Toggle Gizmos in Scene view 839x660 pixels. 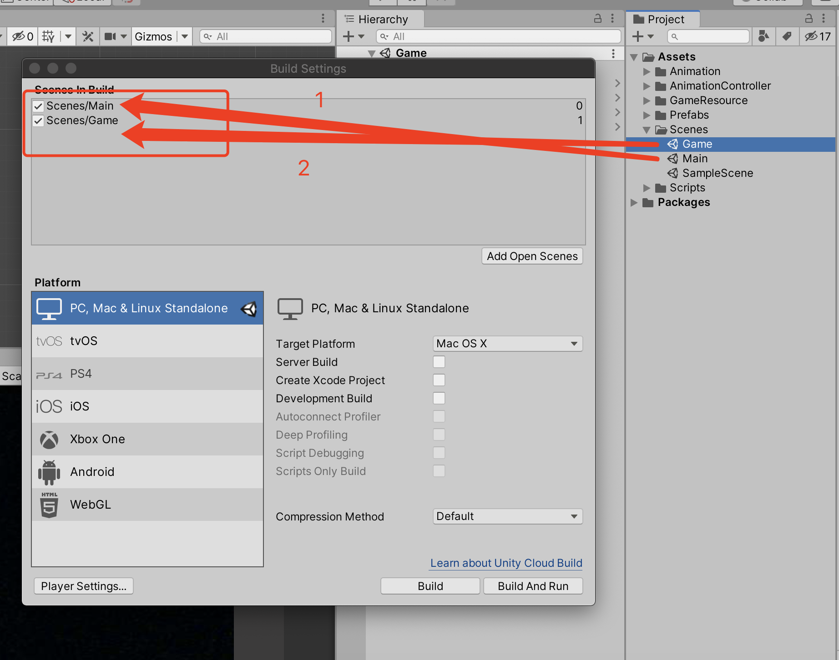[153, 36]
